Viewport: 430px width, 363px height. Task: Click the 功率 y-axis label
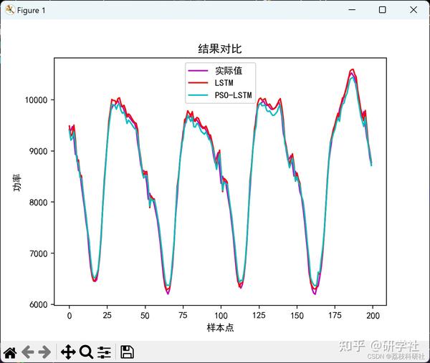pyautogui.click(x=17, y=183)
